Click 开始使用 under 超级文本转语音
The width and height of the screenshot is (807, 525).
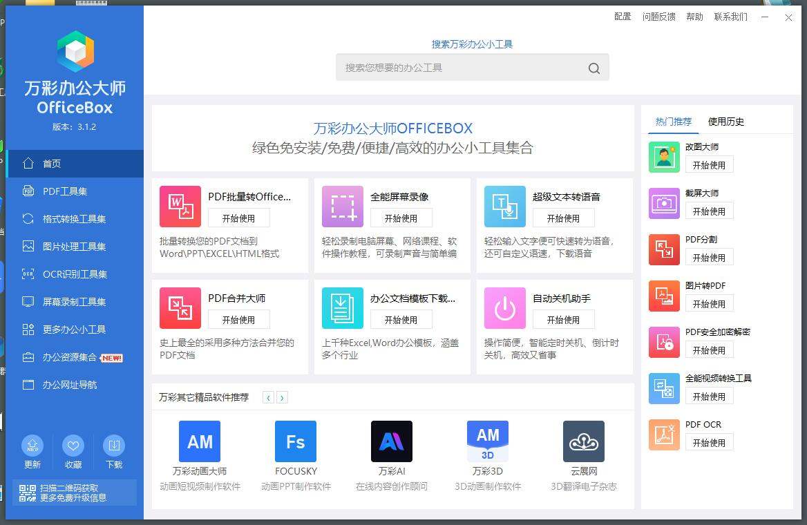point(564,218)
